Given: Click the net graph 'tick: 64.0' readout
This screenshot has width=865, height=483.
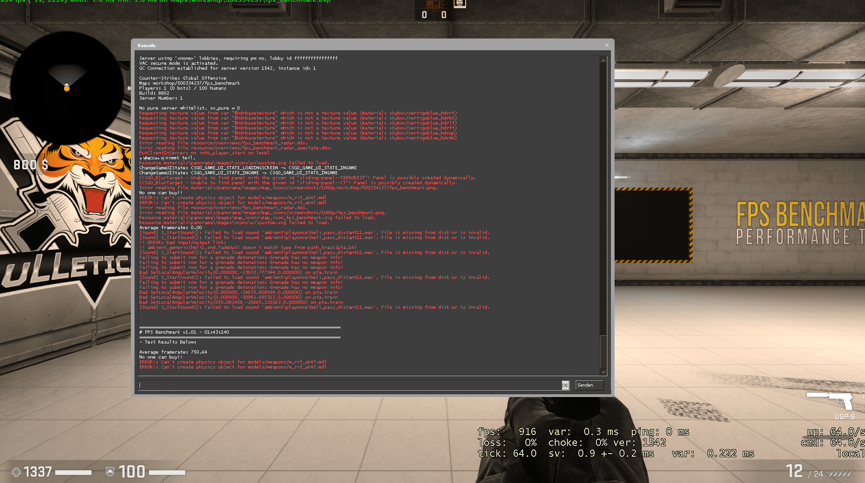Looking at the screenshot, I should point(507,454).
